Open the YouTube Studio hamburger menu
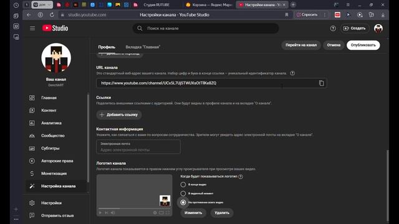Image resolution: width=399 pixels, height=224 pixels. pyautogui.click(x=32, y=28)
